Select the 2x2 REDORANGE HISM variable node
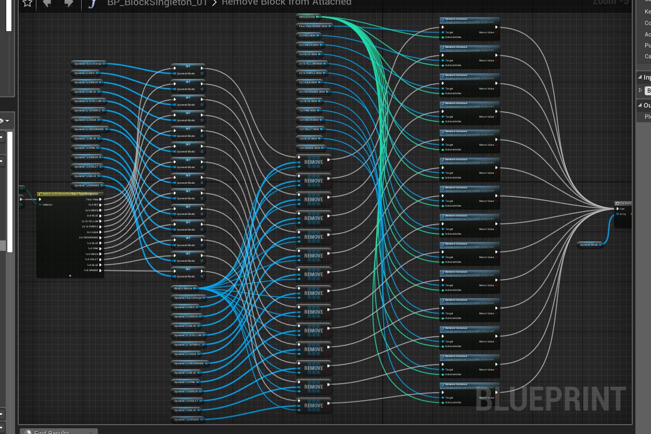 (313, 92)
